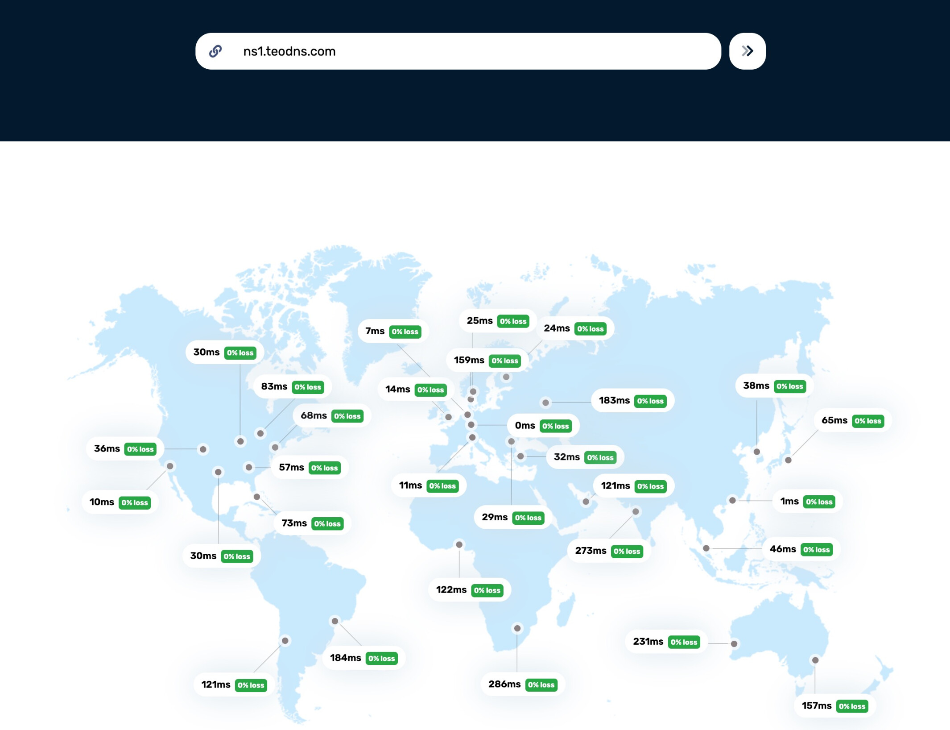Click the 1ms Hong Kong latency label
This screenshot has height=730, width=950.
[x=789, y=502]
